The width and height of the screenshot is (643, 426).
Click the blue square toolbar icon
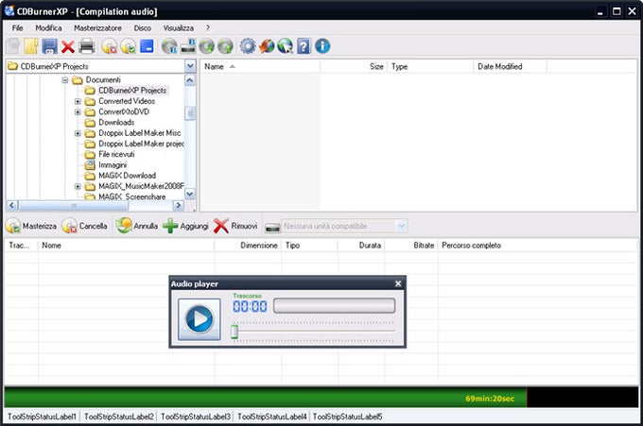pos(147,46)
